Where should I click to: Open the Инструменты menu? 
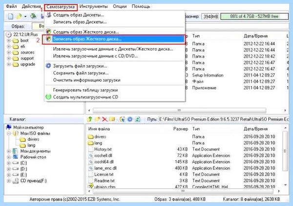(x=93, y=6)
